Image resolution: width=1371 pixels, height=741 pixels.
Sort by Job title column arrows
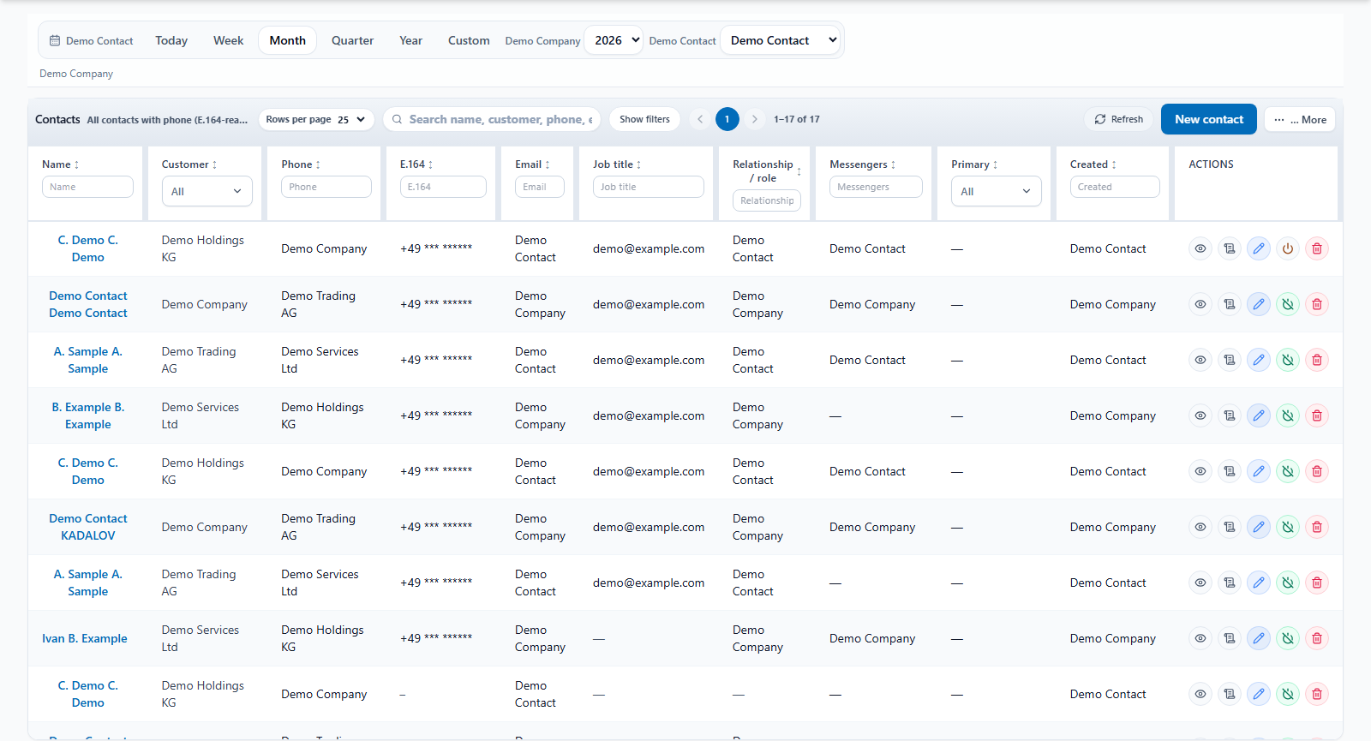tap(638, 164)
